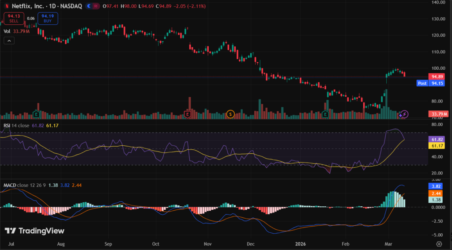Click the pink wave data status icon
Image resolution: width=452 pixels, height=250 pixels.
(98, 7)
